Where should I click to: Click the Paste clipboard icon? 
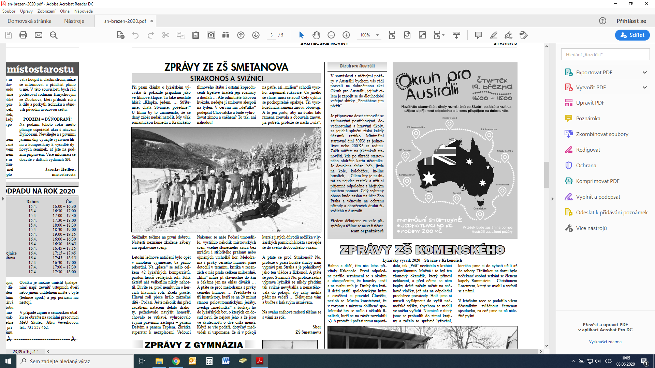click(195, 35)
